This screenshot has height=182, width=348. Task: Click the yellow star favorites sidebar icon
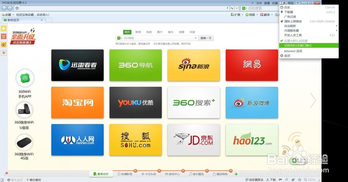pos(3,28)
